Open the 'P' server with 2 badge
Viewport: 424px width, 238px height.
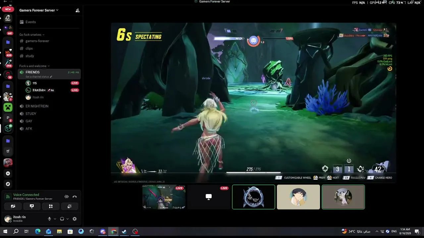8,118
